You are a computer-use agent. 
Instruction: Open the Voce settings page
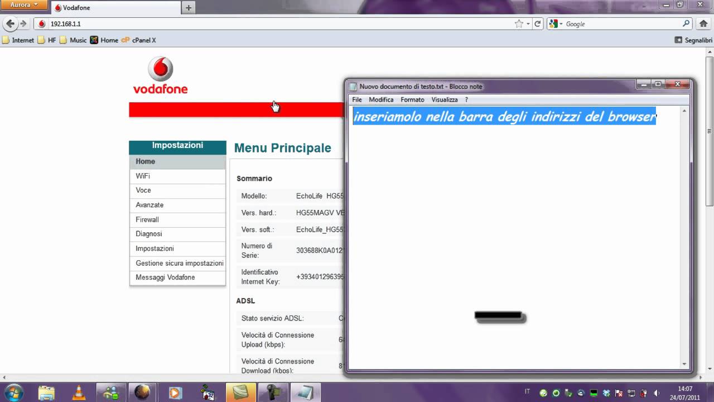[x=177, y=190]
